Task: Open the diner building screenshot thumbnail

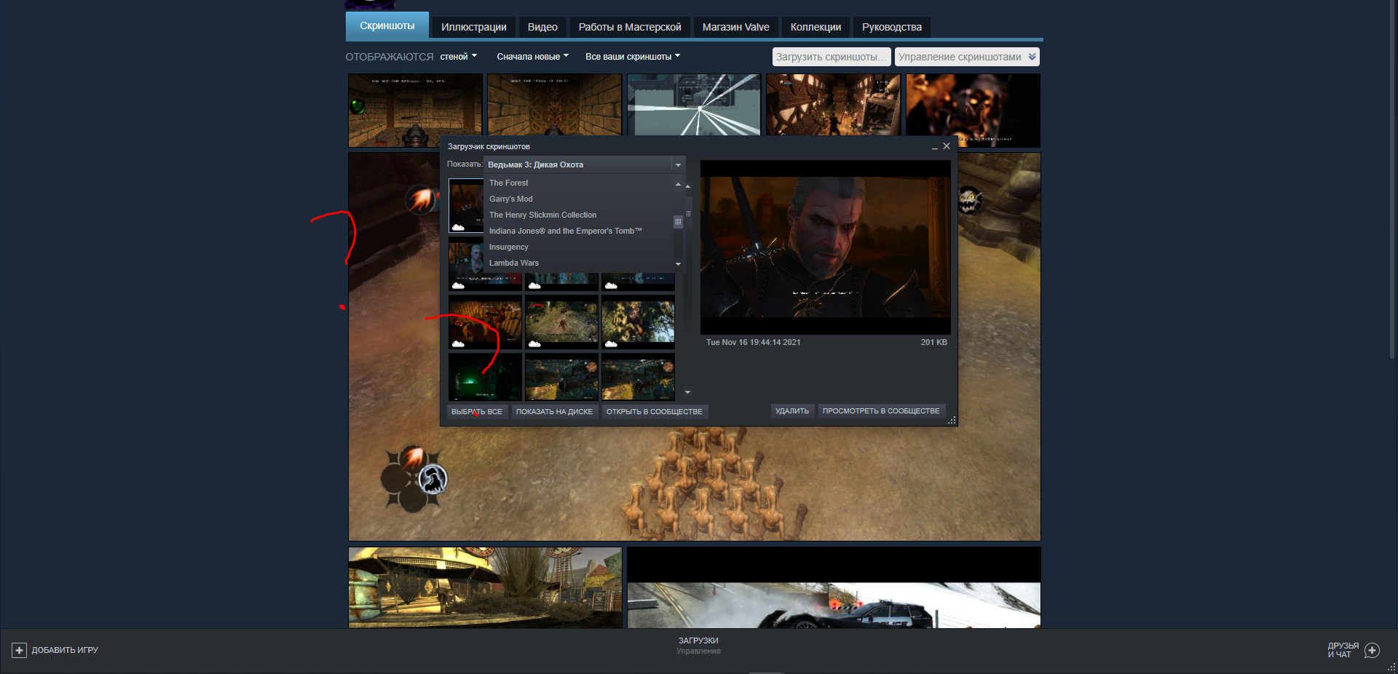Action: coord(485,588)
